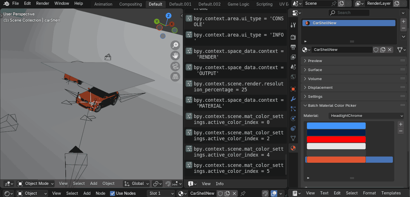410x197 pixels.
Task: Open the Modifier wrench properties tab
Action: [x=293, y=99]
